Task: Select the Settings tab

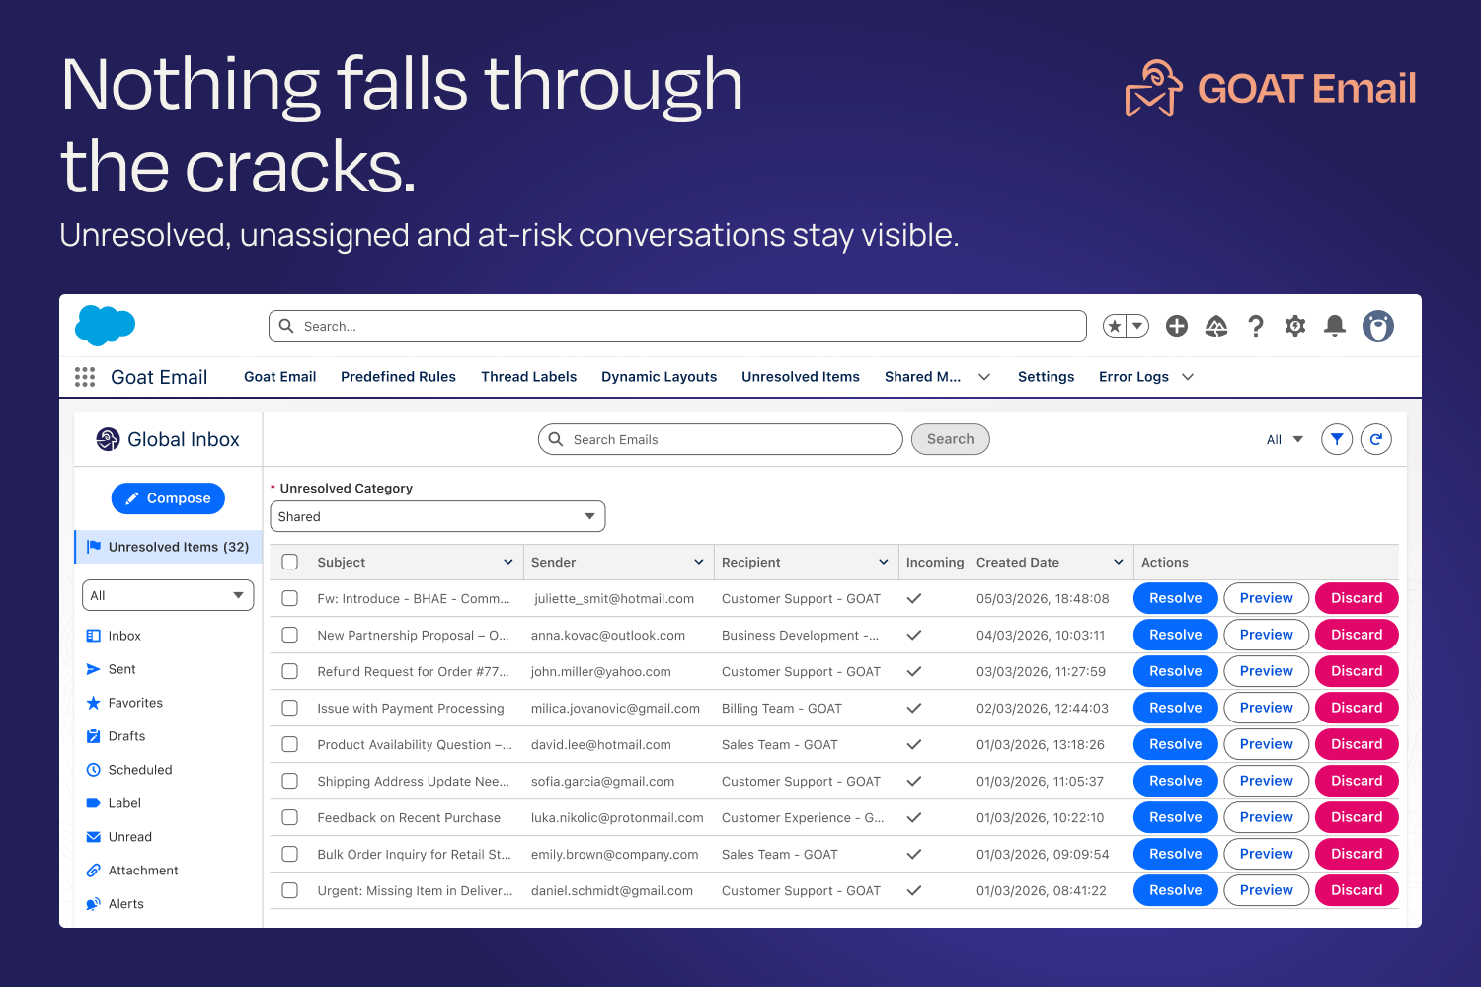Action: click(1046, 377)
